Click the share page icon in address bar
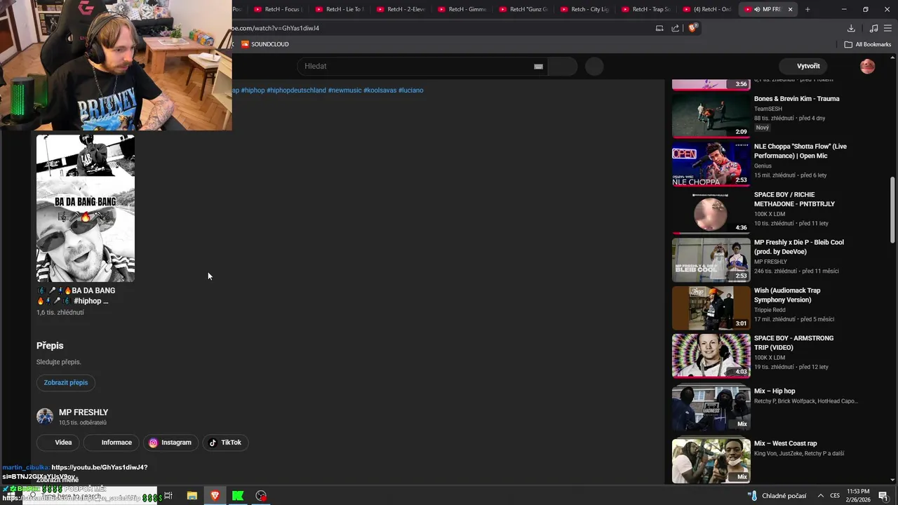 click(x=675, y=28)
